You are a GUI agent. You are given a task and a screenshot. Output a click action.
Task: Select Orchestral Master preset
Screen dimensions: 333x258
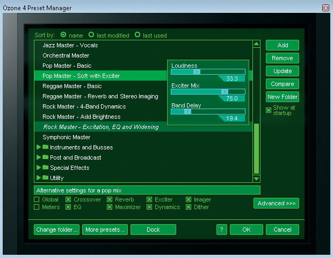click(x=143, y=55)
